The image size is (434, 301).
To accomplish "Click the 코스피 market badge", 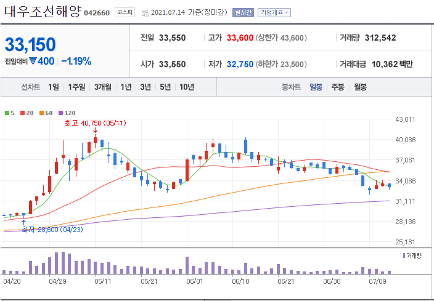I will 125,12.
